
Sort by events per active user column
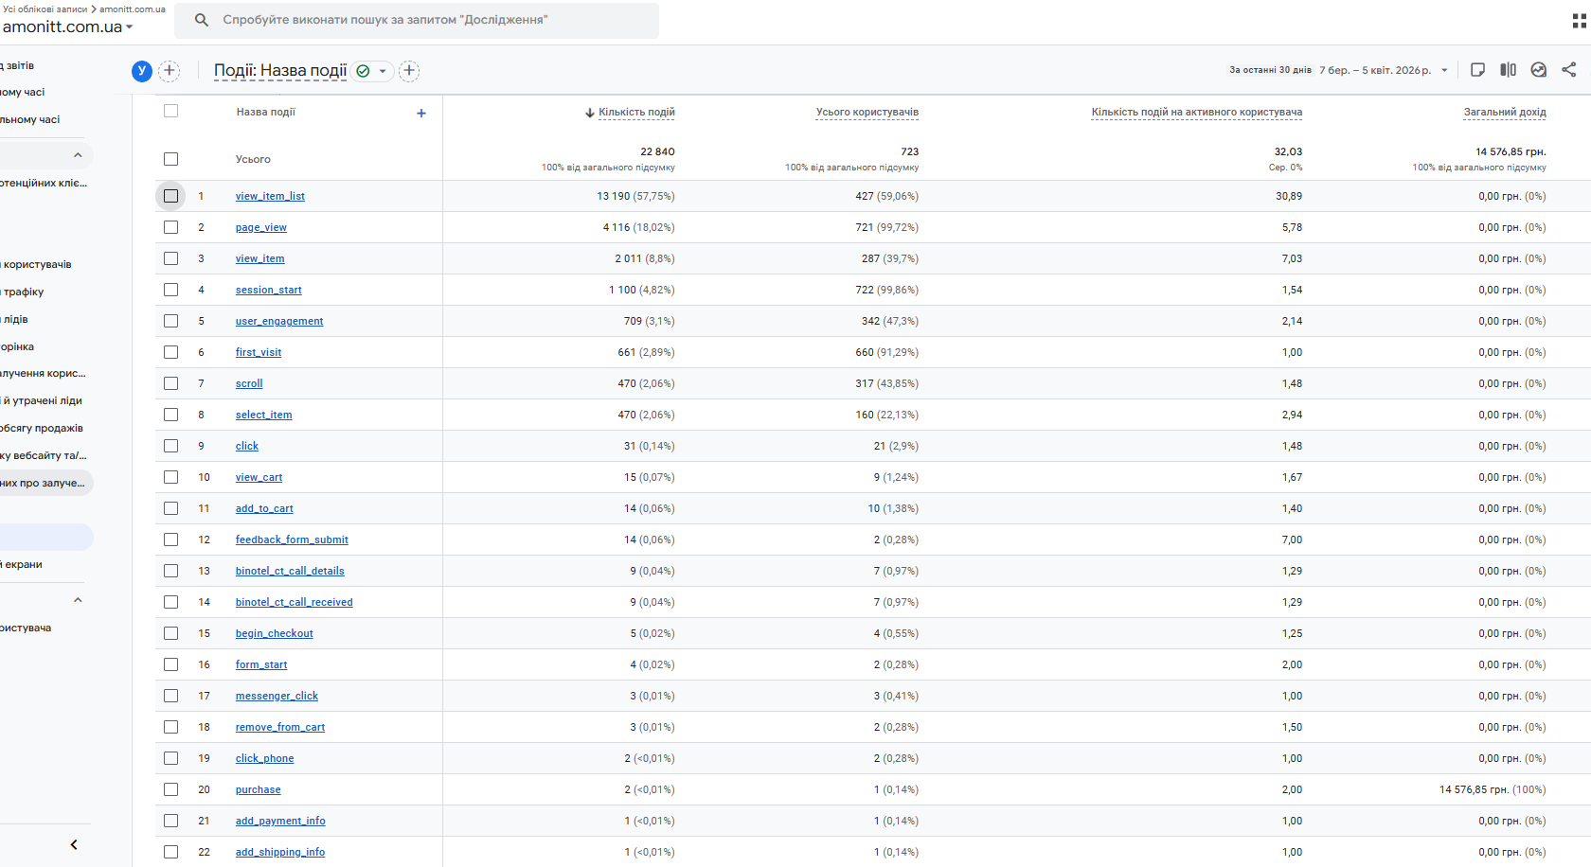(x=1197, y=112)
